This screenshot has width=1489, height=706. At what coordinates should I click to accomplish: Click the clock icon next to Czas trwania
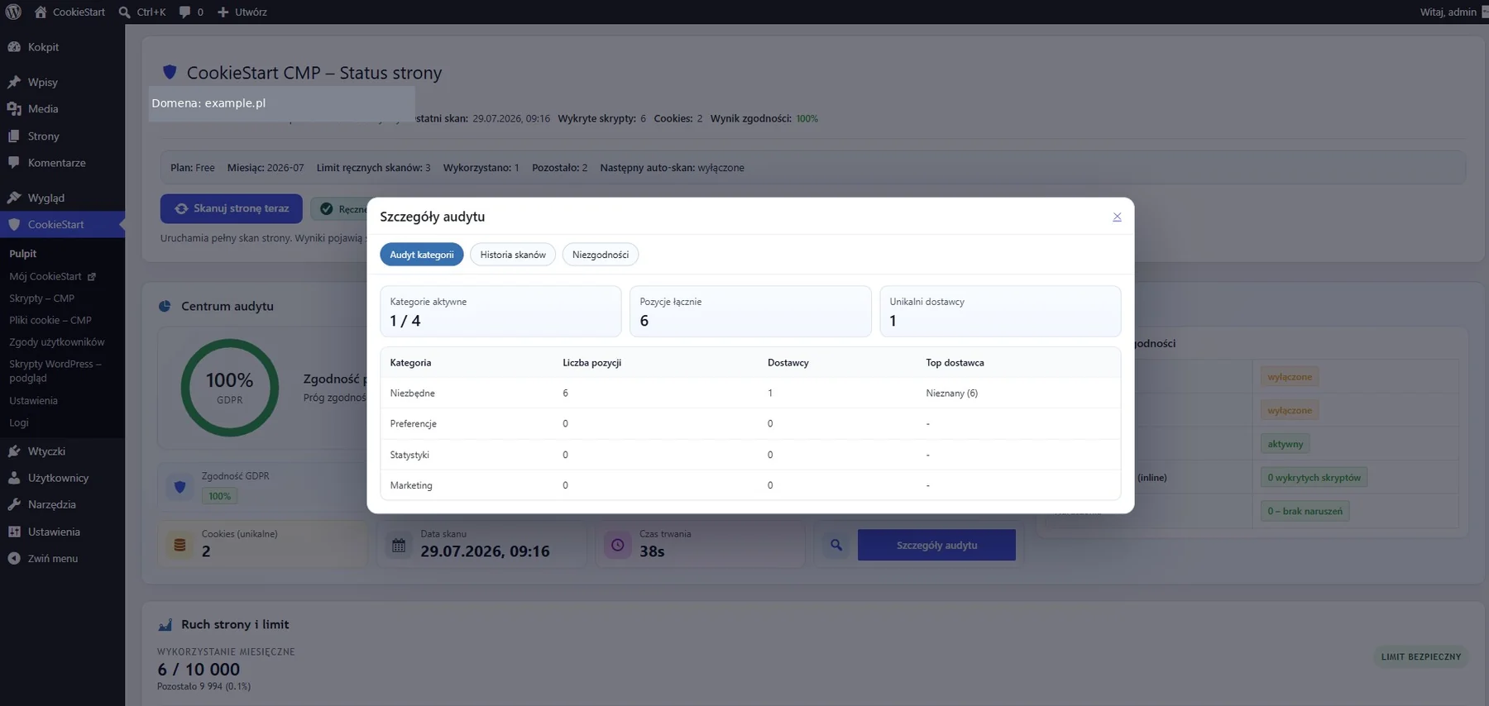pyautogui.click(x=617, y=545)
